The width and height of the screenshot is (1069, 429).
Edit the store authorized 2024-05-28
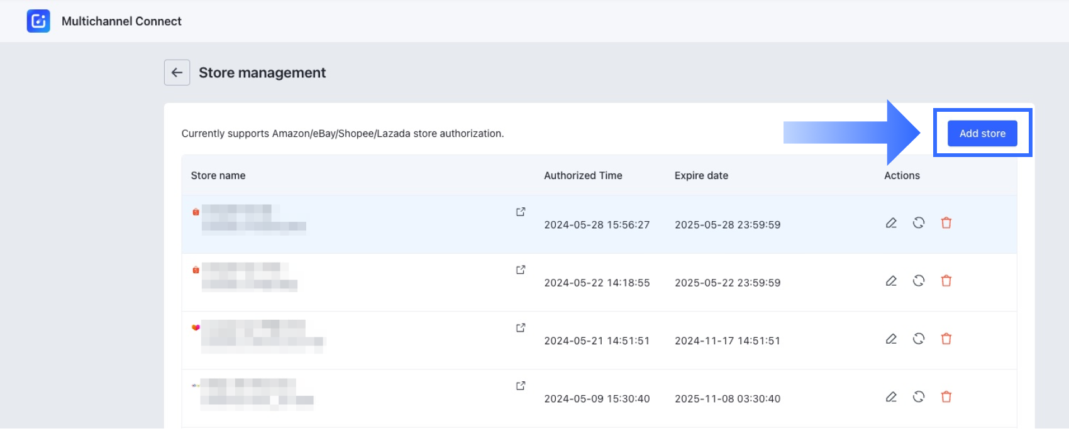(x=891, y=223)
